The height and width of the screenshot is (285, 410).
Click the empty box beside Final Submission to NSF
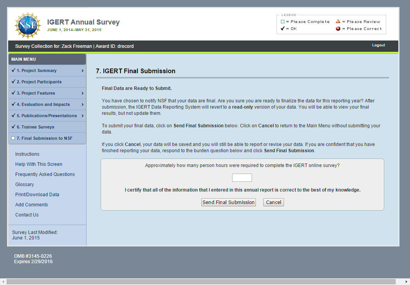click(x=13, y=138)
